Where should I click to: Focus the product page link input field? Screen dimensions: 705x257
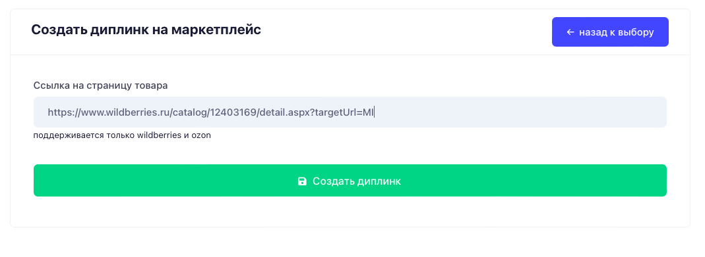(350, 112)
